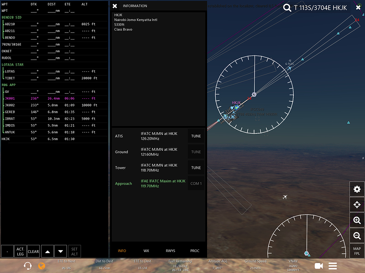Move waypoint down with arrow button

pyautogui.click(x=61, y=252)
